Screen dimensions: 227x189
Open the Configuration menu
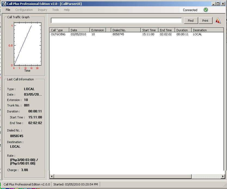click(x=24, y=10)
